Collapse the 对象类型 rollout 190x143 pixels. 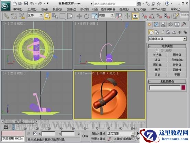[167, 46]
